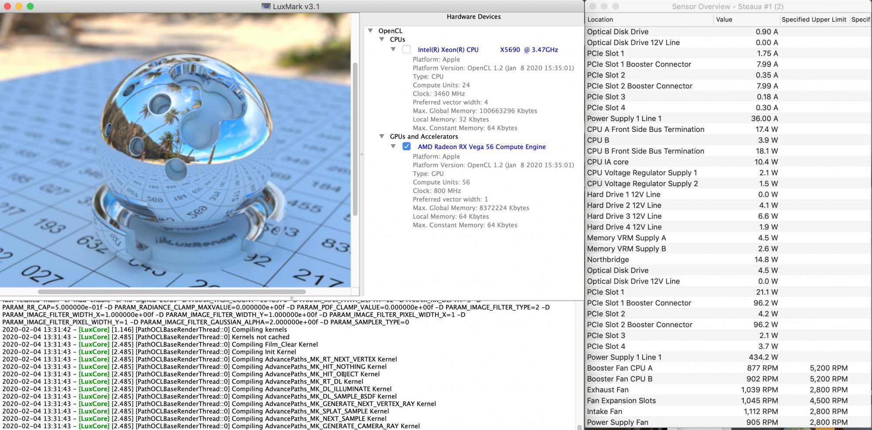Select the Fan Expansion Slots row
This screenshot has width=872, height=430.
click(728, 401)
